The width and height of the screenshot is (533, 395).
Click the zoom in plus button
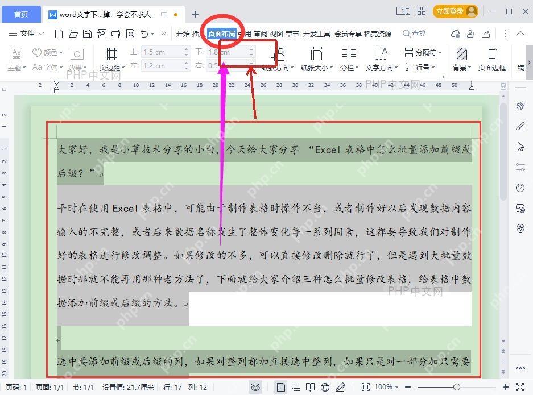click(x=506, y=387)
